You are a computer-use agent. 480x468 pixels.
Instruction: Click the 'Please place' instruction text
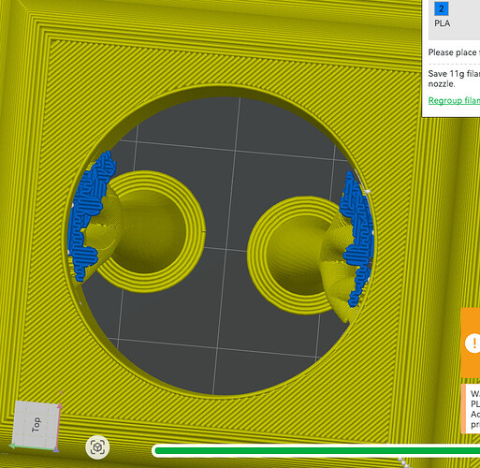pos(454,52)
